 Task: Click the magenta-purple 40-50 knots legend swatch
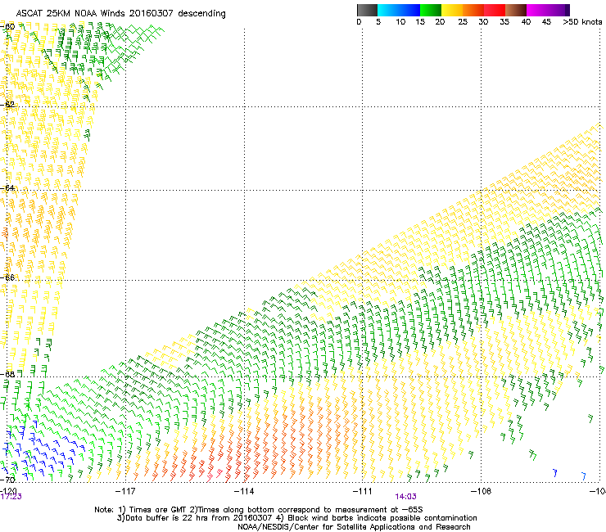coord(548,10)
